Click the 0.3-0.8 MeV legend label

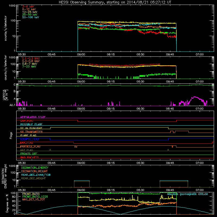click(31, 61)
